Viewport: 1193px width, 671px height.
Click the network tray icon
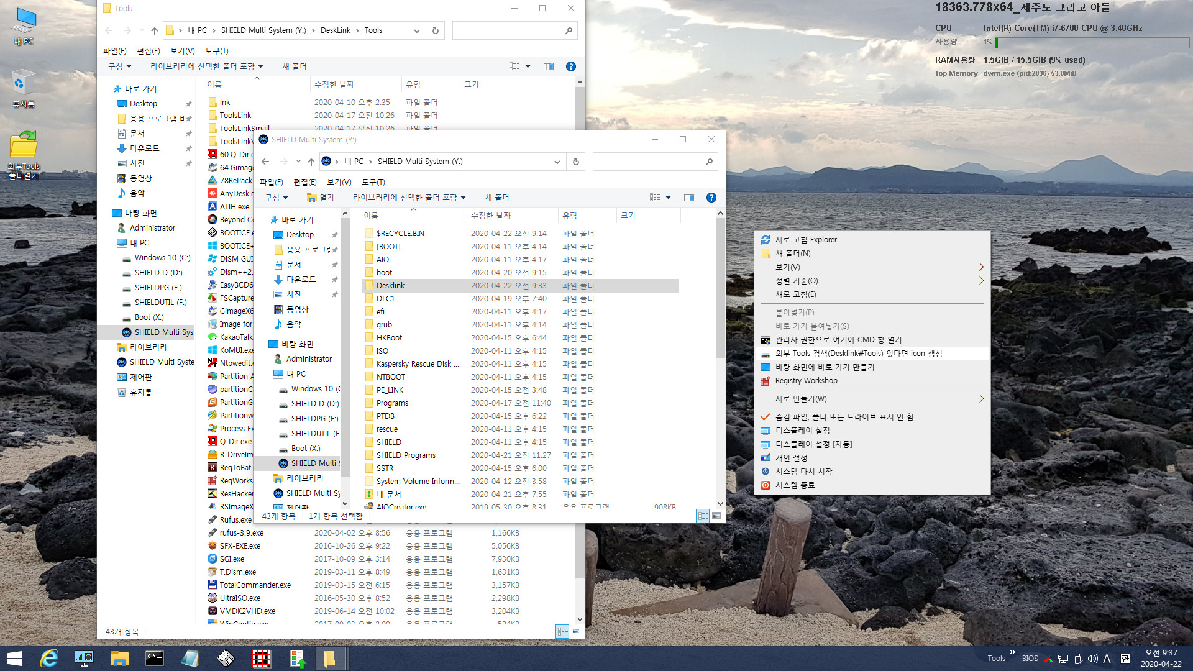1063,659
